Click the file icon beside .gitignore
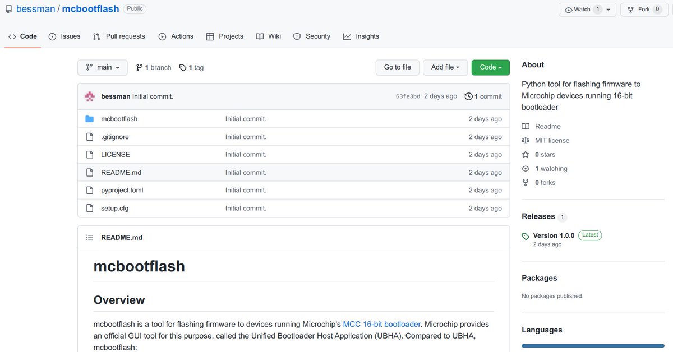Screen dimensions: 673x352 coord(89,137)
